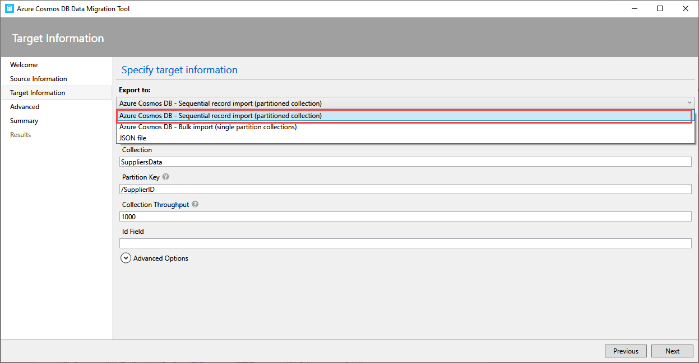Image resolution: width=699 pixels, height=363 pixels.
Task: Click the Id Field label
Action: [x=133, y=232]
